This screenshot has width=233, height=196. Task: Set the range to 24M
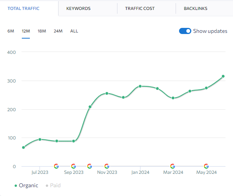(x=58, y=31)
